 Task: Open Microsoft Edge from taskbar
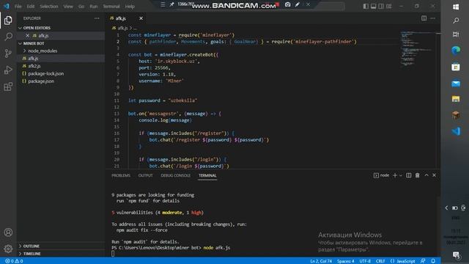click(456, 51)
